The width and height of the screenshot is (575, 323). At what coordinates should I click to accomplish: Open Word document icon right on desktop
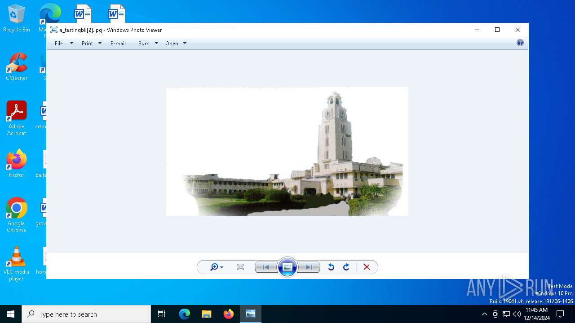tap(116, 13)
